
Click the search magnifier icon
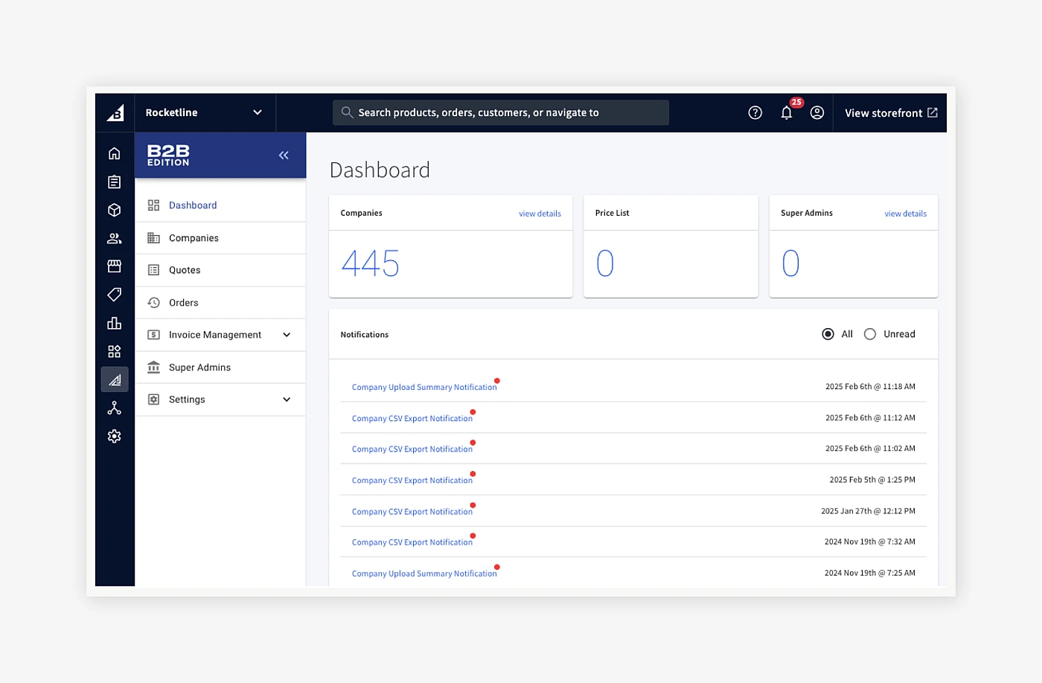coord(347,112)
